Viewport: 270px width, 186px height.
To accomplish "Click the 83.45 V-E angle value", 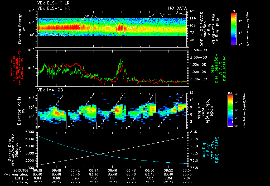I will (x=187, y=174).
